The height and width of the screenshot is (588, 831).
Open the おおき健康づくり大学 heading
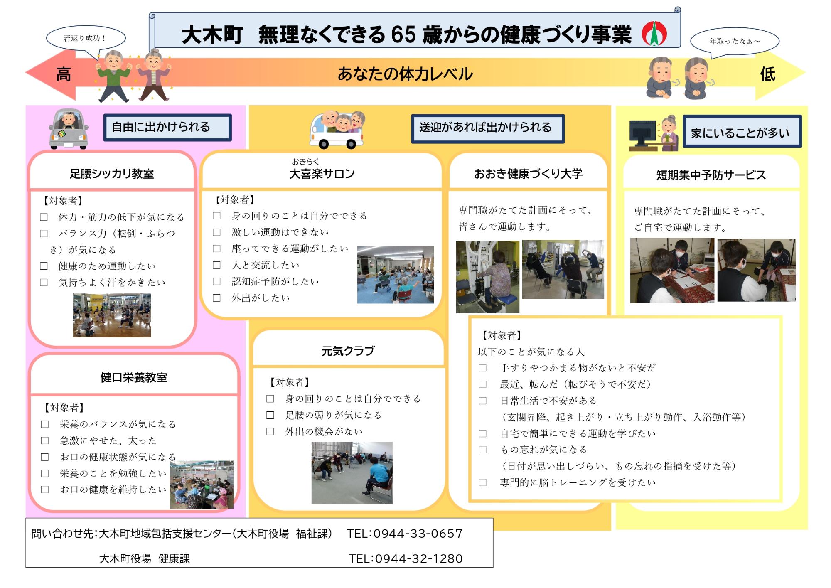point(528,174)
